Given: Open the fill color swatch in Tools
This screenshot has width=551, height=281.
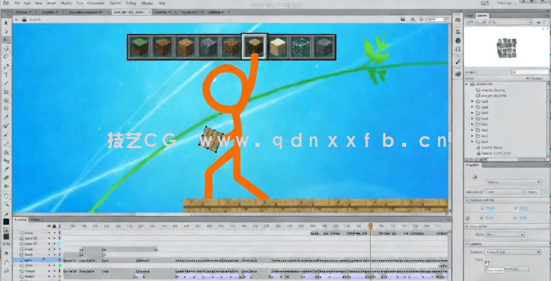Looking at the screenshot, I should (x=7, y=236).
